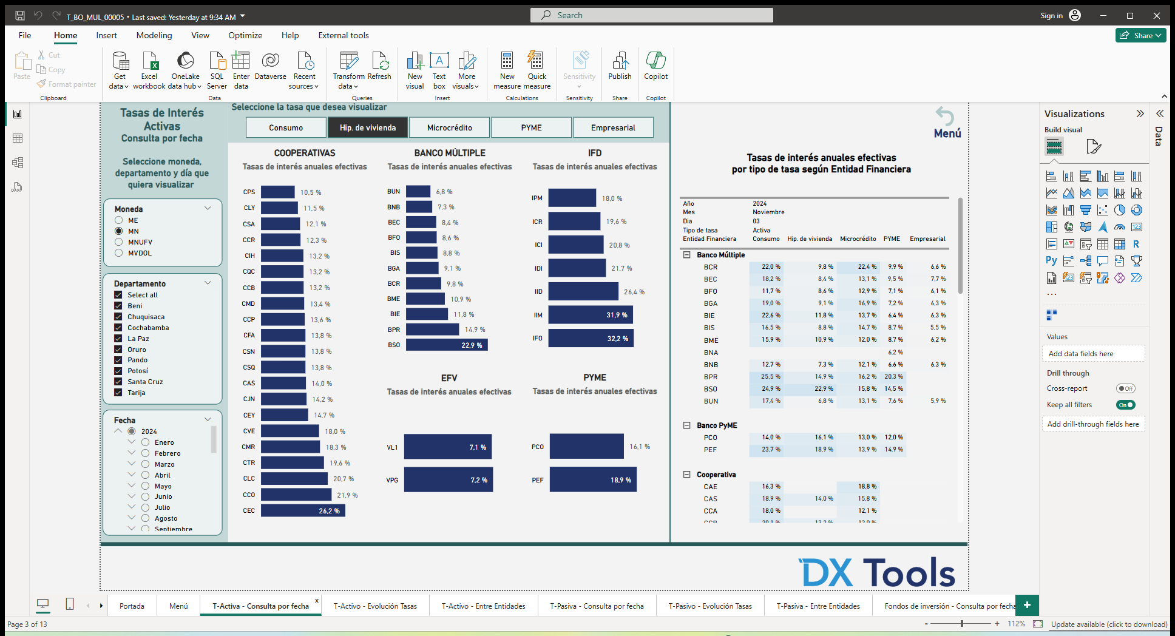Select the MVDOL Moneda radio button
The height and width of the screenshot is (636, 1175).
click(x=119, y=253)
